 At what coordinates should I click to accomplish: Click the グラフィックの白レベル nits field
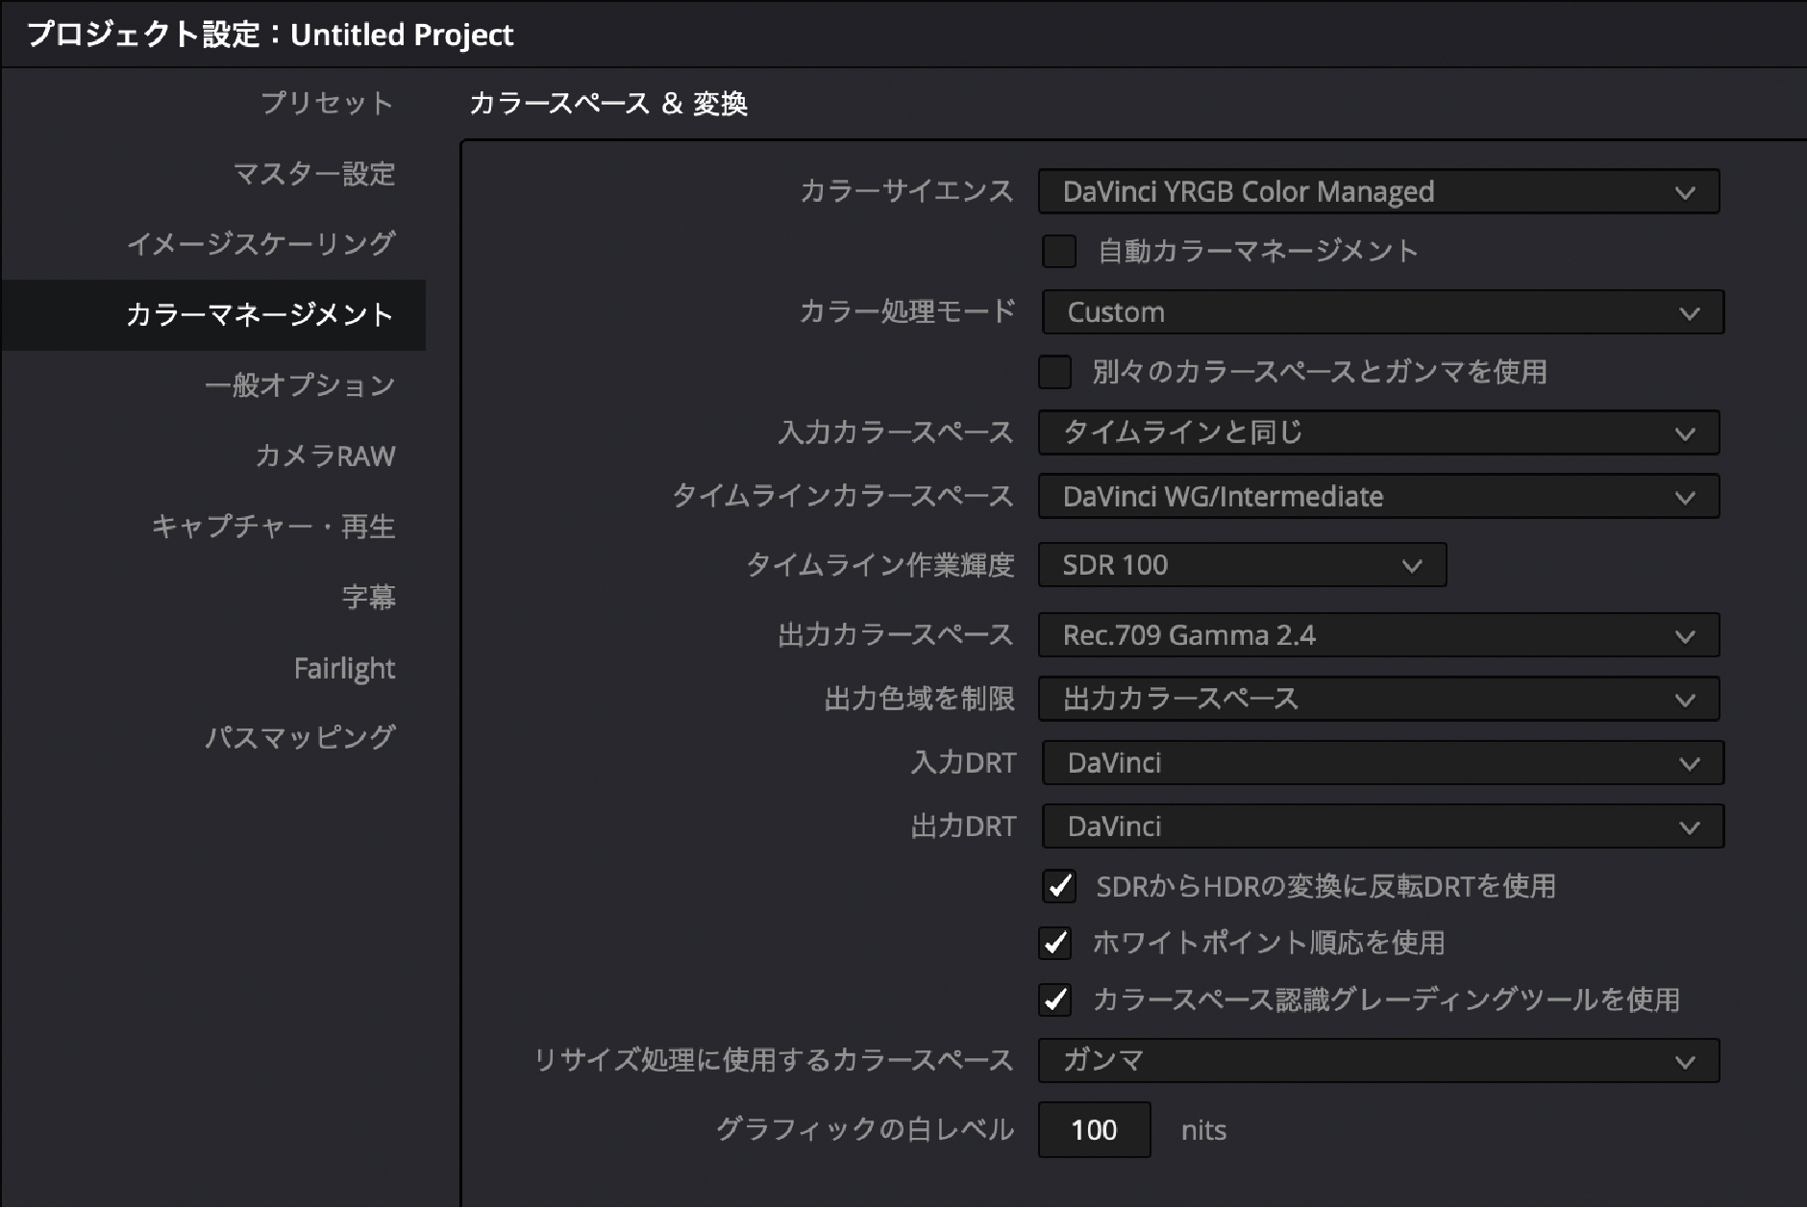coord(1094,1130)
